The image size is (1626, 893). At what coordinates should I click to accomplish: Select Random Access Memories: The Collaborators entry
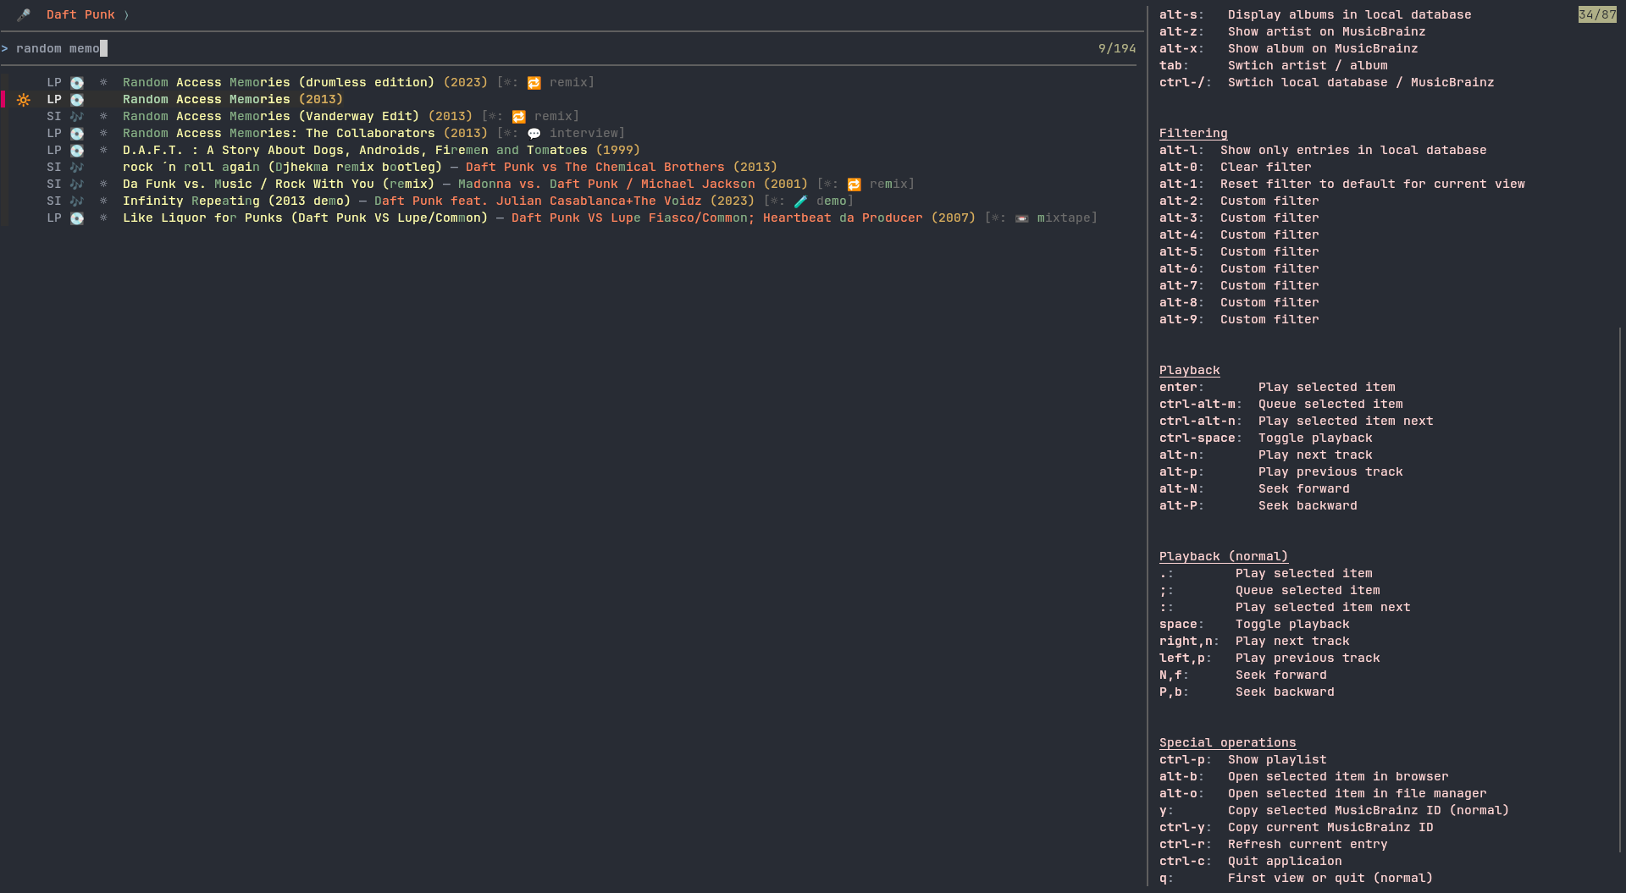pos(305,134)
